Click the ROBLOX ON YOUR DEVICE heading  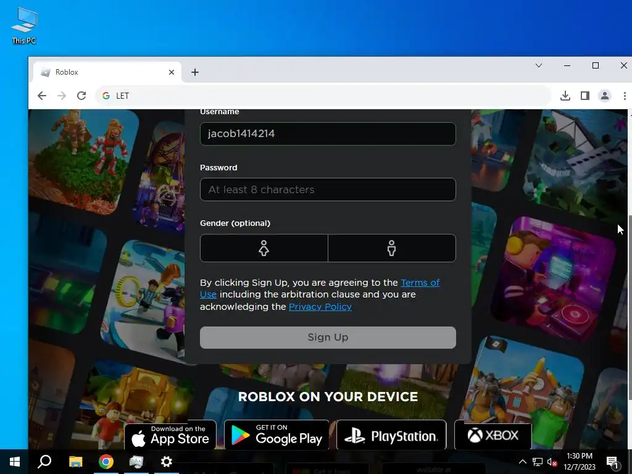pyautogui.click(x=328, y=397)
